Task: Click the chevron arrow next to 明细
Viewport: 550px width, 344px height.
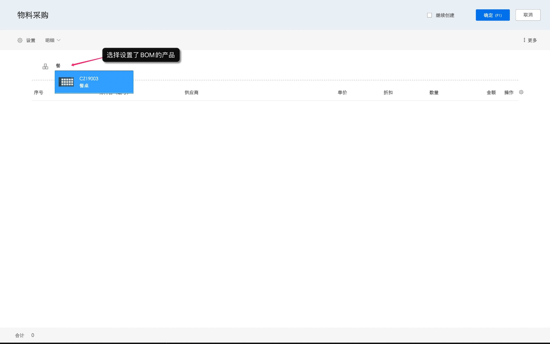Action: (59, 40)
